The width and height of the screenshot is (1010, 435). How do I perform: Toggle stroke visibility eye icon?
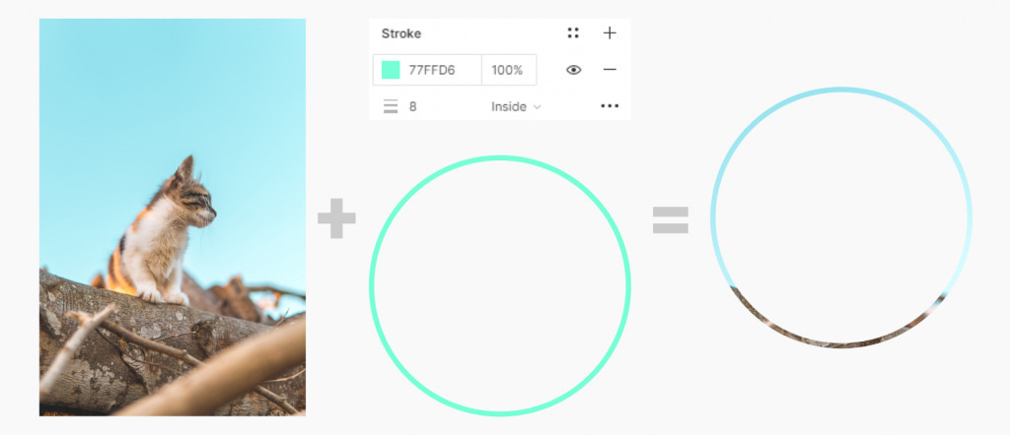point(573,70)
